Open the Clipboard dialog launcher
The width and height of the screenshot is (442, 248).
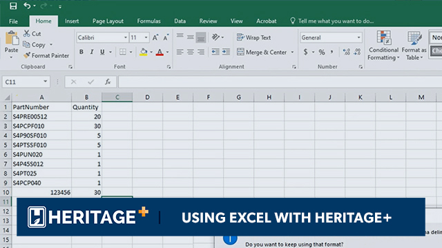[x=70, y=67]
